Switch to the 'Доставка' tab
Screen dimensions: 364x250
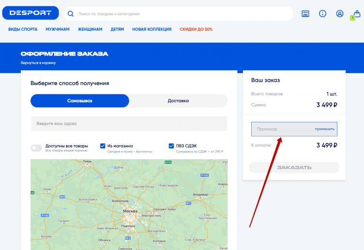[x=178, y=101]
